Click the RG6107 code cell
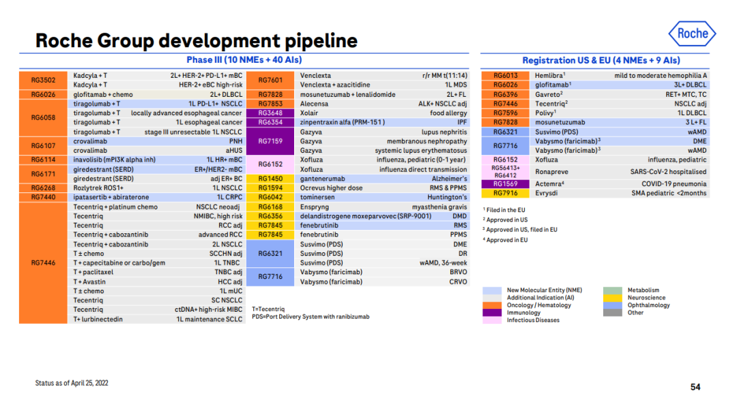The image size is (737, 412). click(43, 146)
